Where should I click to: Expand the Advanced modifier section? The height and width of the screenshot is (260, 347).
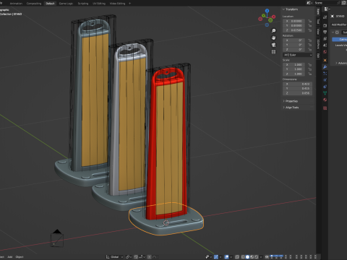341,63
